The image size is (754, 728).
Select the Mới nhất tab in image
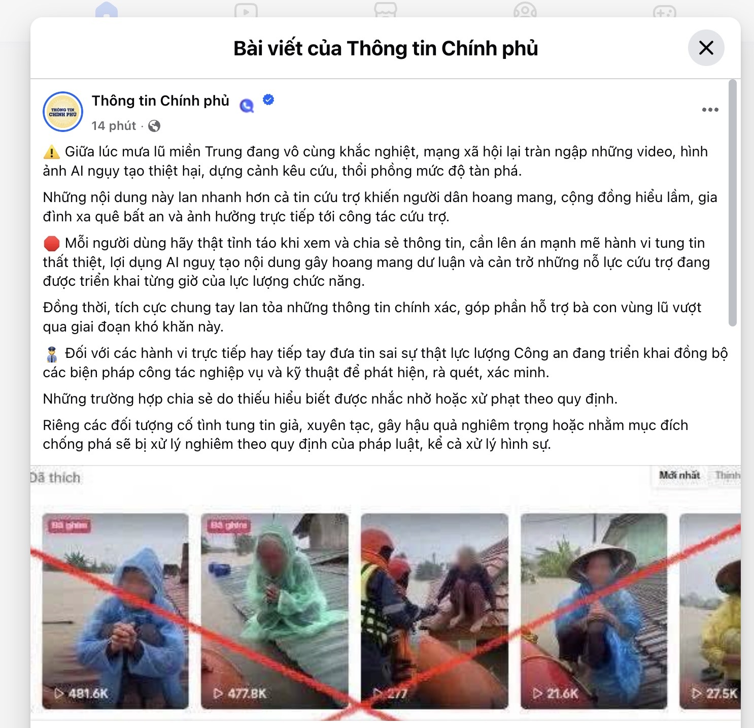pyautogui.click(x=679, y=476)
